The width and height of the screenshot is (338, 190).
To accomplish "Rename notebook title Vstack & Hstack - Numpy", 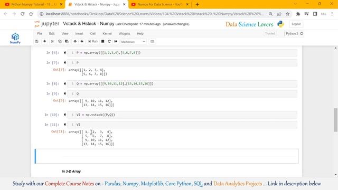I will click(x=89, y=24).
